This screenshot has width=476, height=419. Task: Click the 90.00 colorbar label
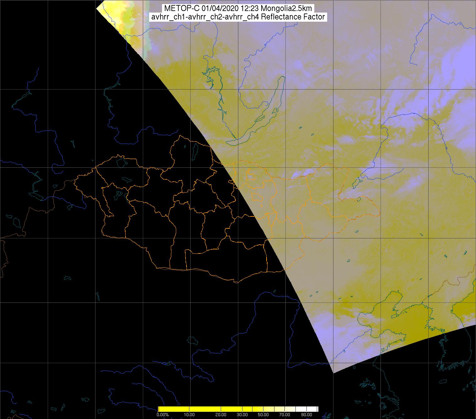(x=306, y=415)
